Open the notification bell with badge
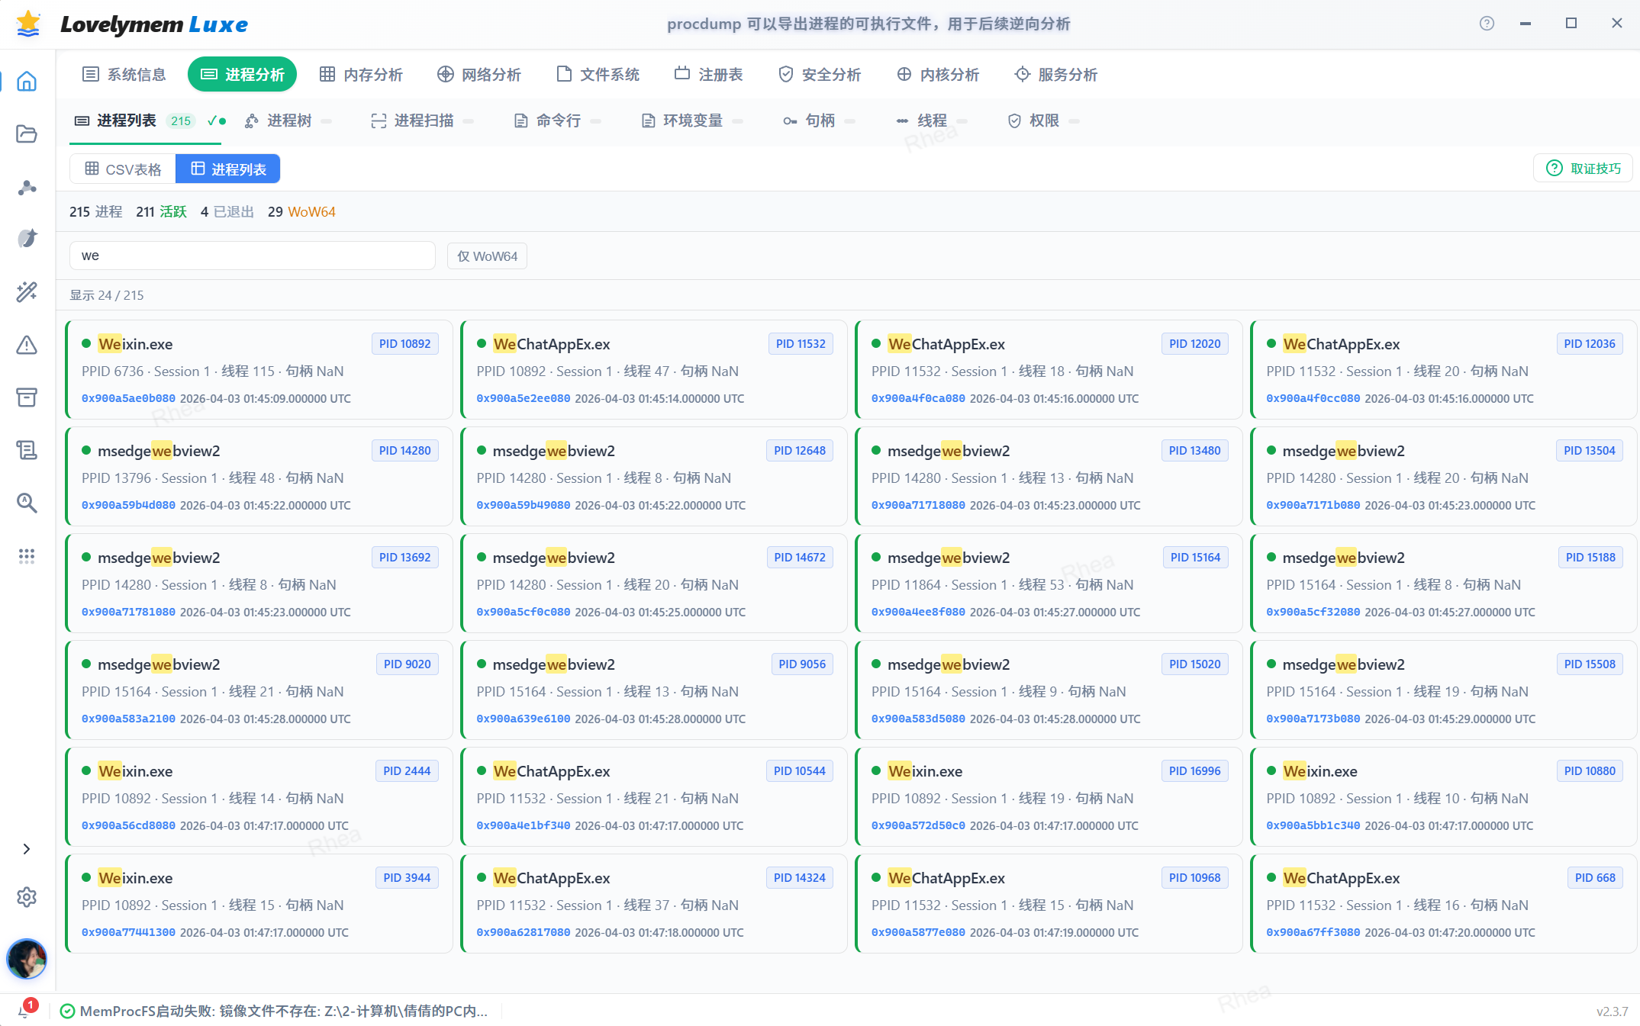Viewport: 1640px width, 1026px height. coord(27,1009)
